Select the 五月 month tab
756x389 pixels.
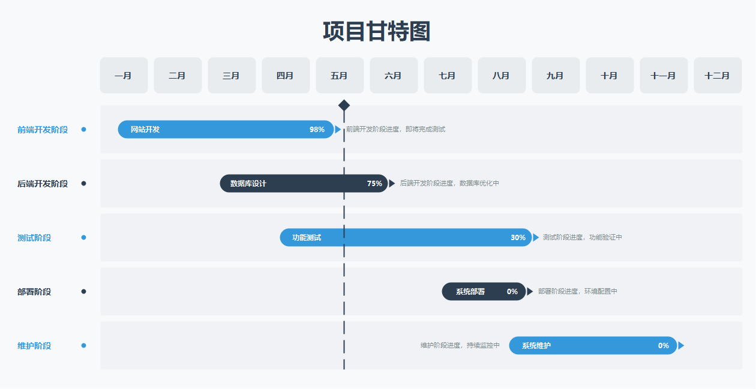[339, 75]
